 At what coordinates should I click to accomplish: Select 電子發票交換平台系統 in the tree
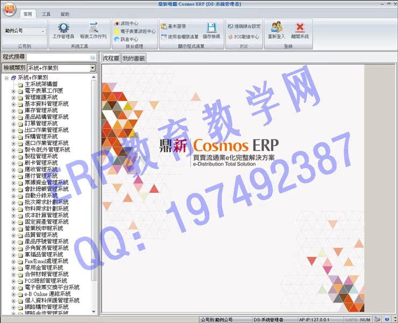(x=52, y=288)
